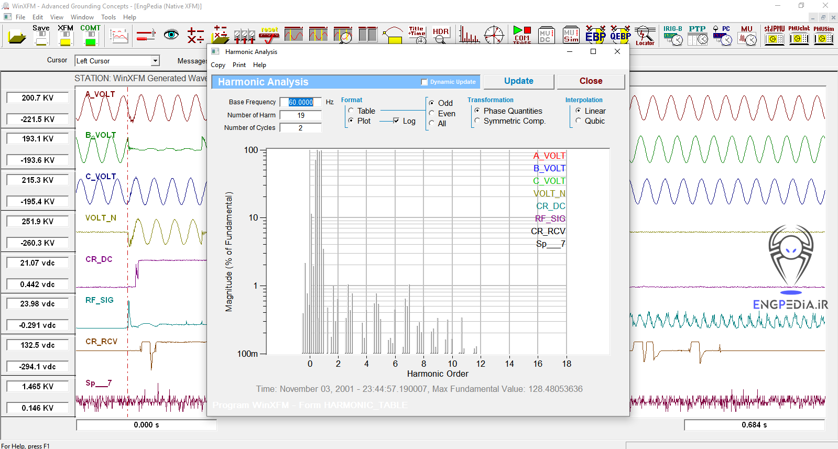Select Linear interpolation
The image size is (838, 449).
tap(579, 111)
